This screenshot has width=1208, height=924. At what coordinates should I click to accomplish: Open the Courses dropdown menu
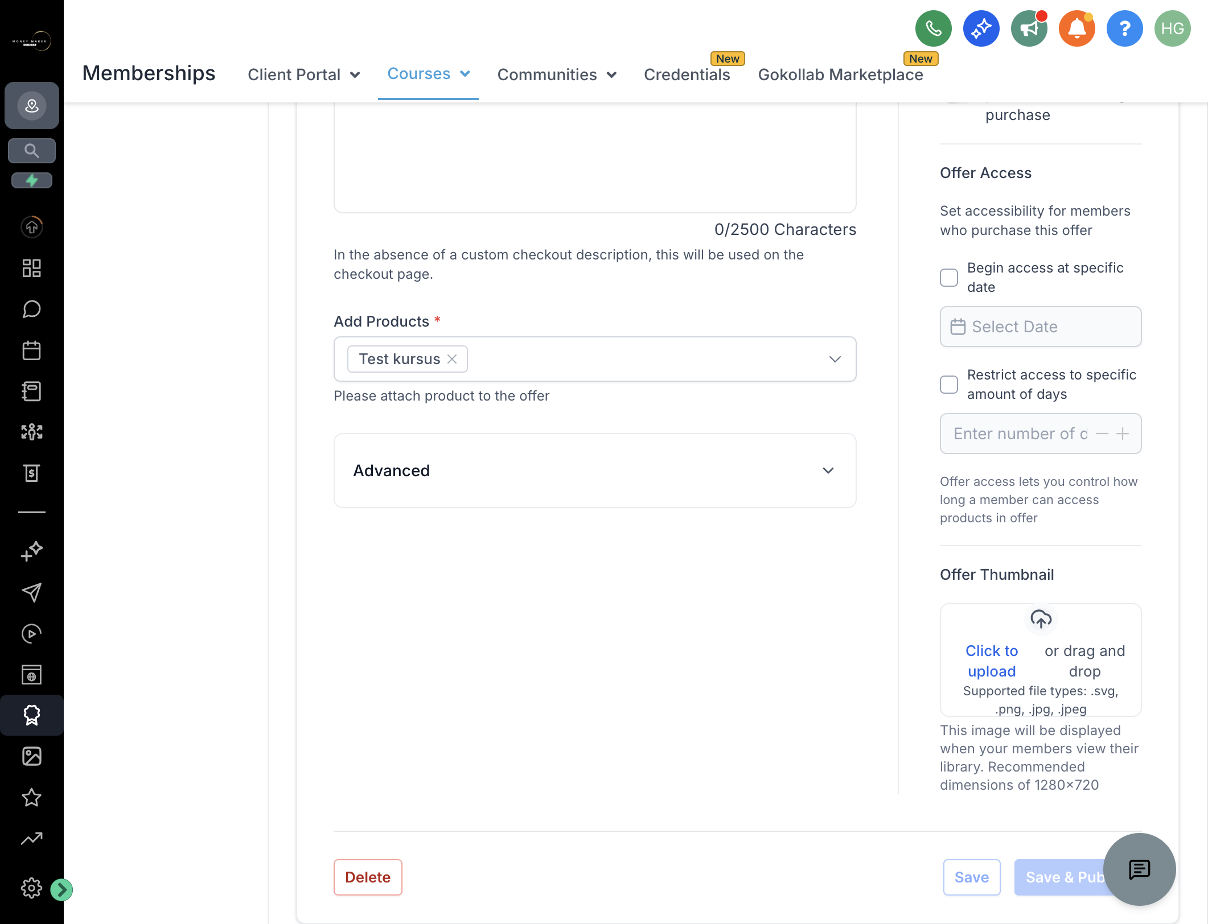coord(428,74)
